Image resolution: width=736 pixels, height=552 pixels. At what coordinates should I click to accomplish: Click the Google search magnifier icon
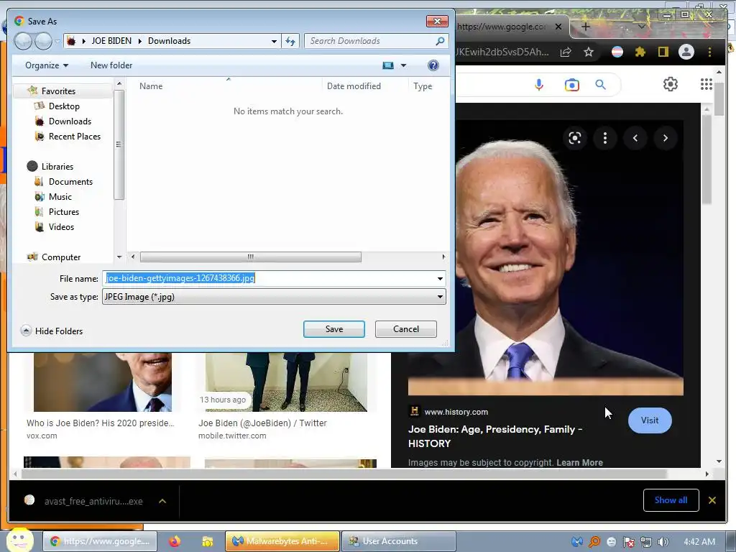click(x=600, y=85)
